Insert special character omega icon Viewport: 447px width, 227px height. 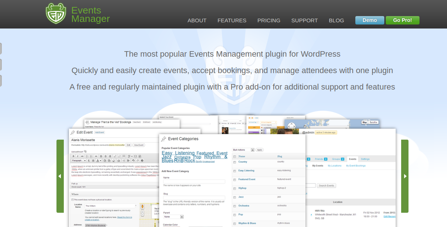click(x=118, y=160)
